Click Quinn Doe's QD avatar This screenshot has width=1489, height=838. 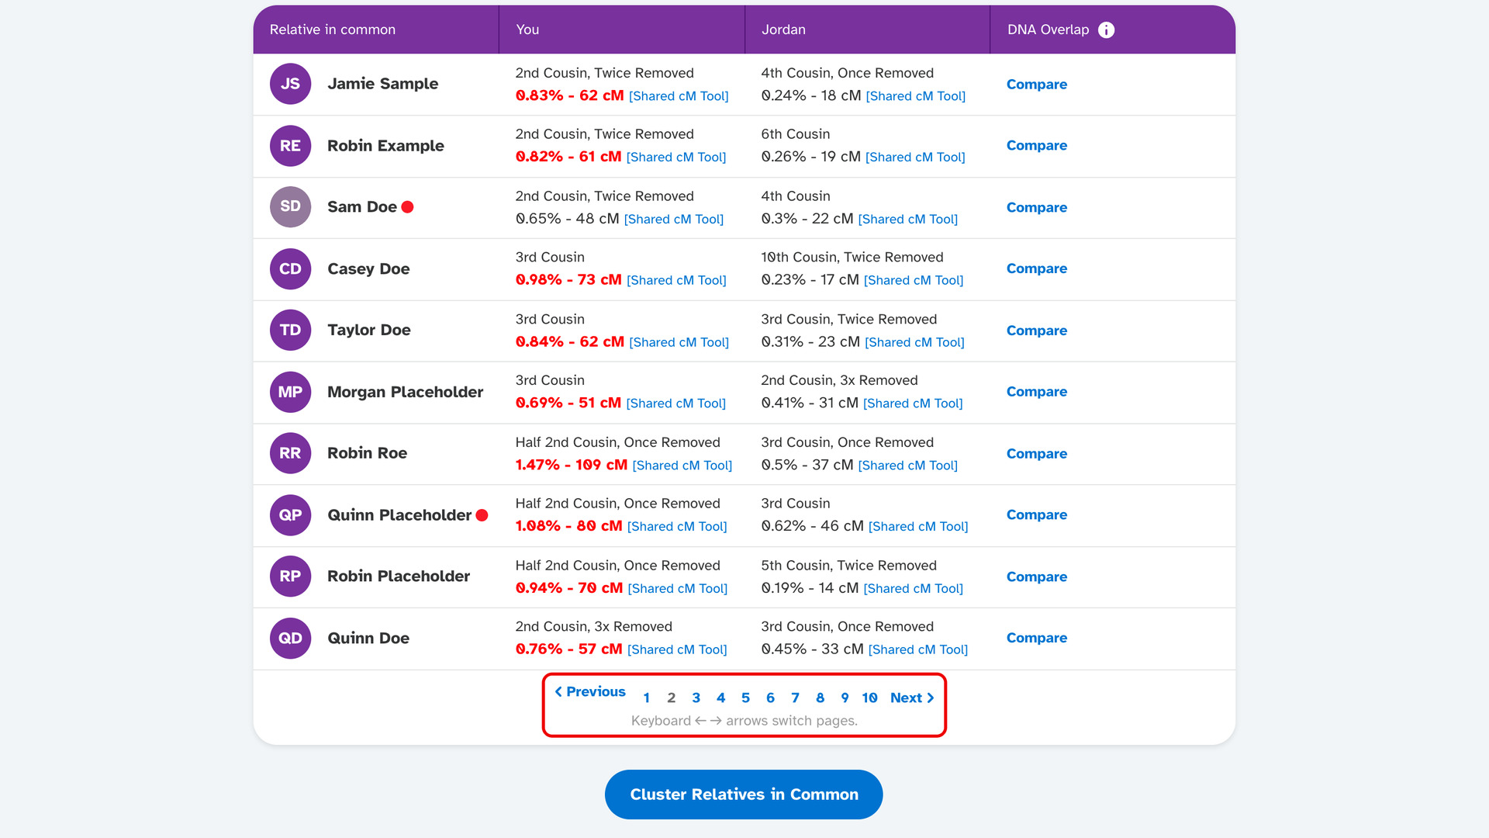point(290,638)
